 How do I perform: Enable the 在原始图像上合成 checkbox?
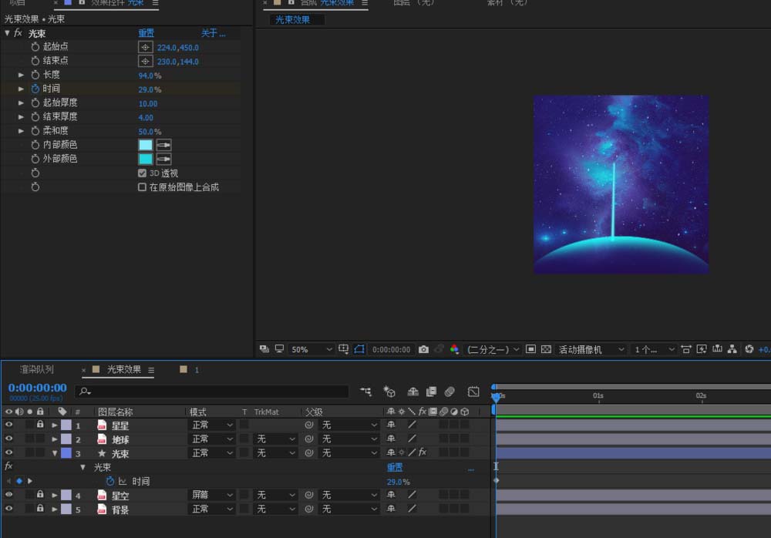coord(142,187)
